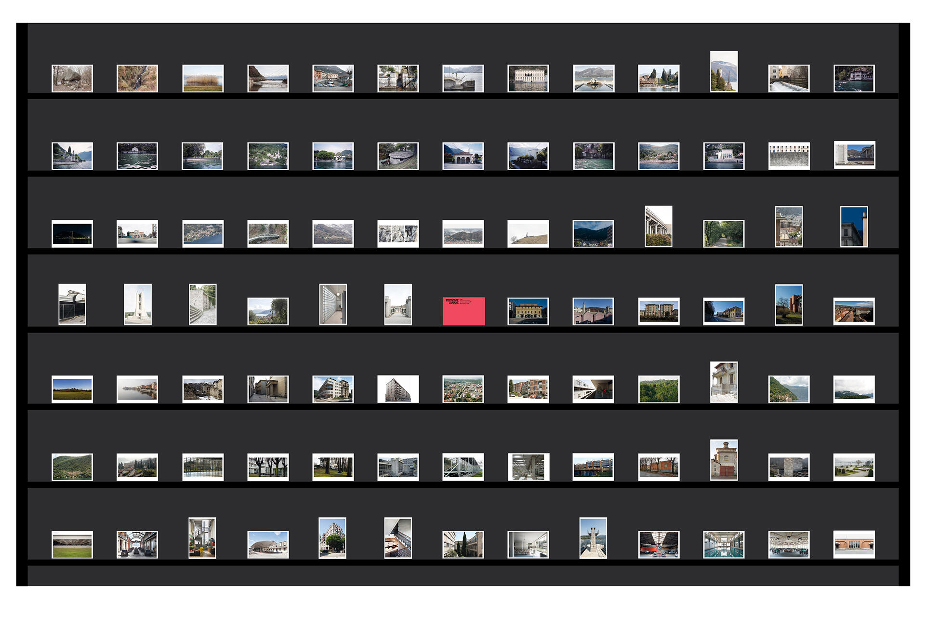
Task: Open the white monument tower portrait photo
Action: (x=138, y=304)
